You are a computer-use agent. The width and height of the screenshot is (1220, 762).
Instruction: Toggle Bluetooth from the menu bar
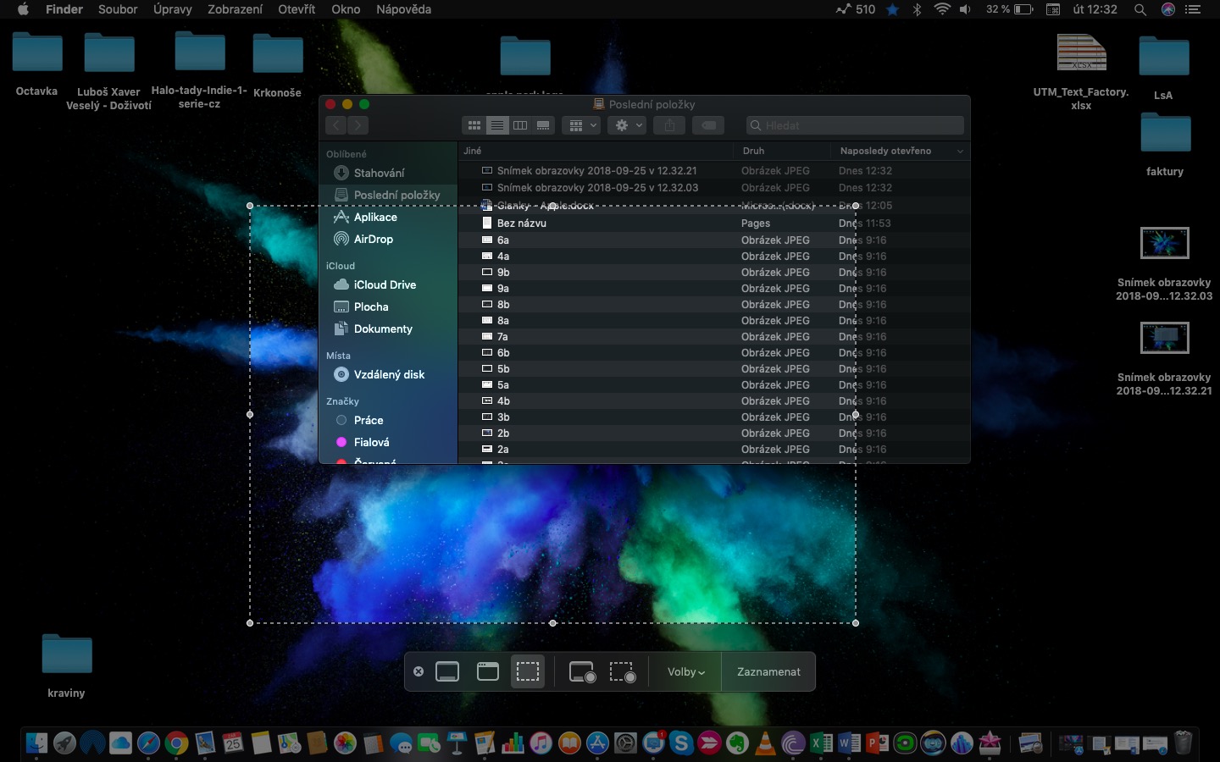pos(917,9)
